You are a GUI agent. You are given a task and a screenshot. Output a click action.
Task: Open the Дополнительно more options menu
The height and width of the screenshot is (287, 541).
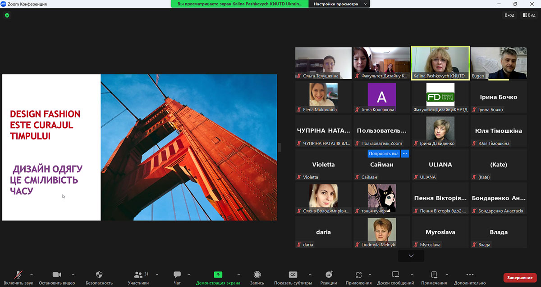tap(470, 275)
